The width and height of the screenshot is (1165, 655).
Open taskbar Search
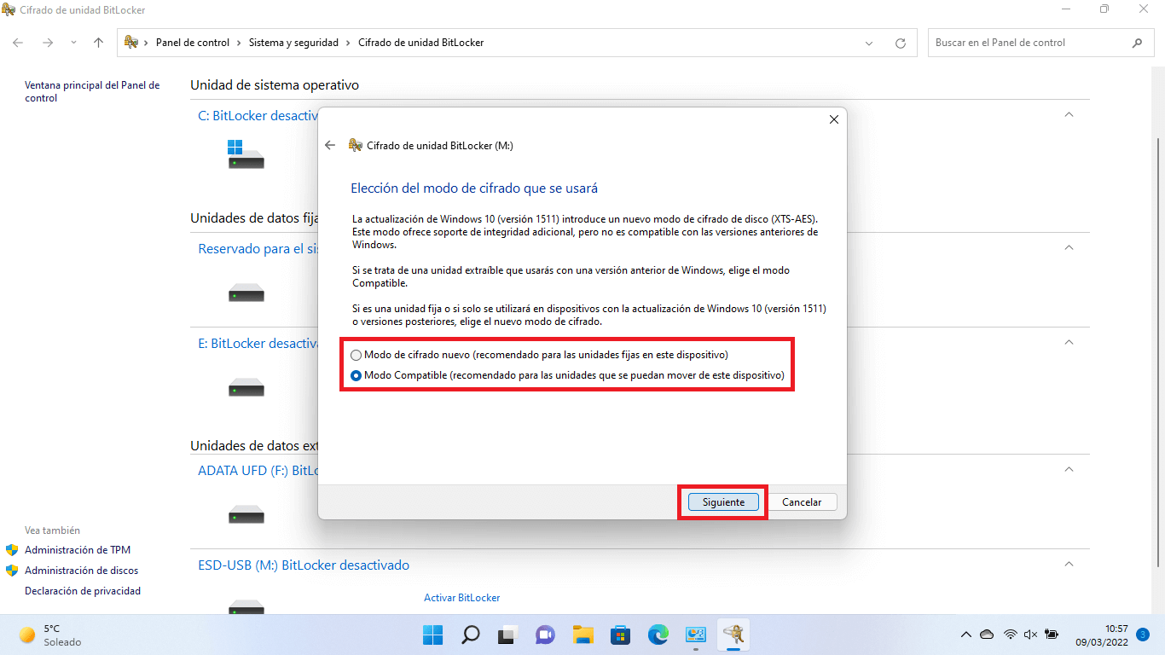(x=471, y=635)
